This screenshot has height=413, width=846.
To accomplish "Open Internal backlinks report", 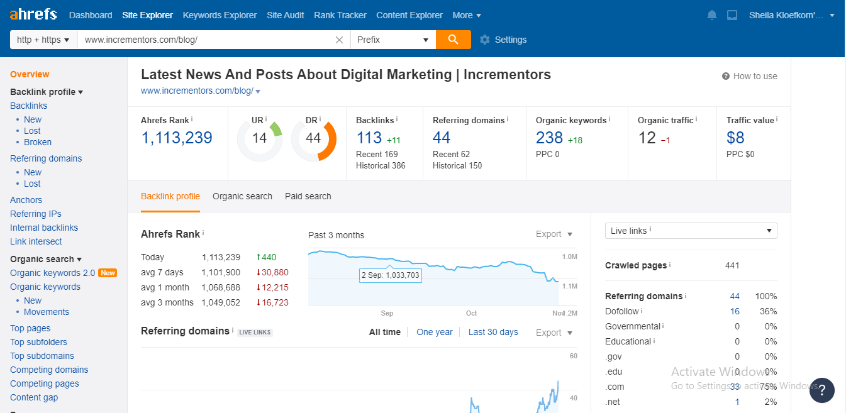I will [44, 228].
